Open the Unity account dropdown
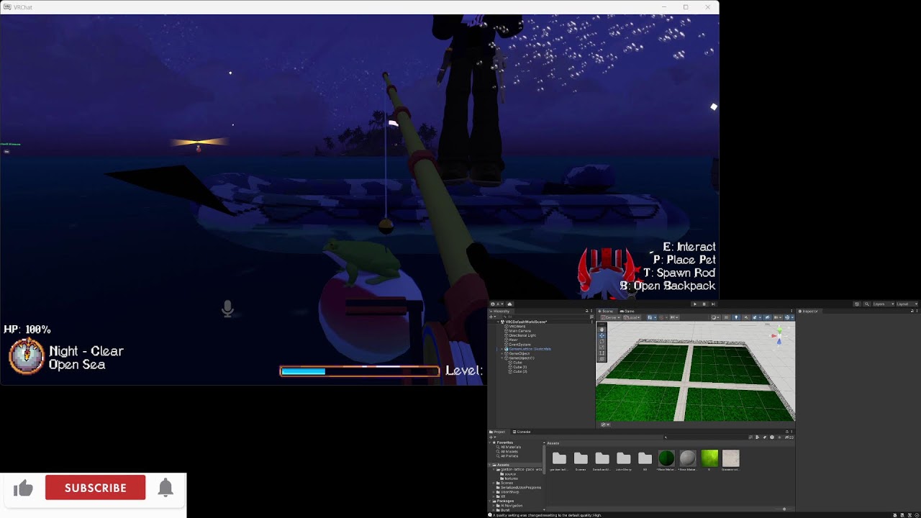The image size is (921, 518). point(497,304)
